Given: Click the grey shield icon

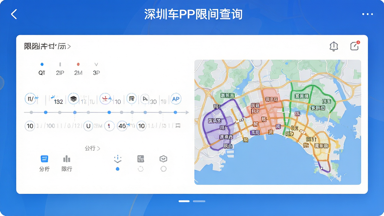Looking at the screenshot, I should [x=163, y=159].
